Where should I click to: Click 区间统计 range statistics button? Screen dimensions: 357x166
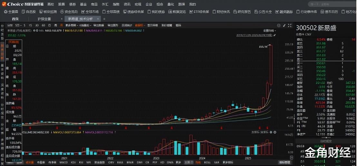tap(127, 25)
